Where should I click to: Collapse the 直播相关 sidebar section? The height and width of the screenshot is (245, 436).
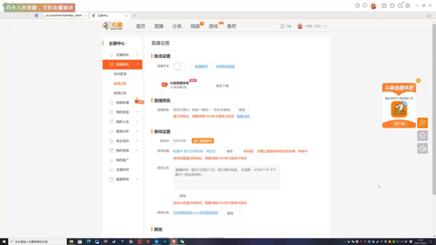137,64
